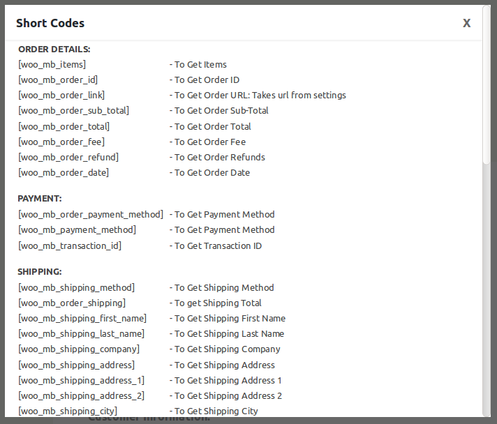This screenshot has width=497, height=424.
Task: Select the [woo_mb_order_id] short code
Action: (x=58, y=79)
